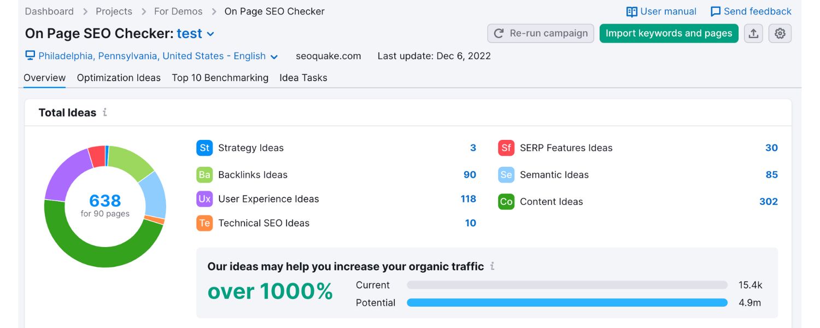Click the Potential traffic progress bar
The height and width of the screenshot is (328, 820).
pos(566,302)
